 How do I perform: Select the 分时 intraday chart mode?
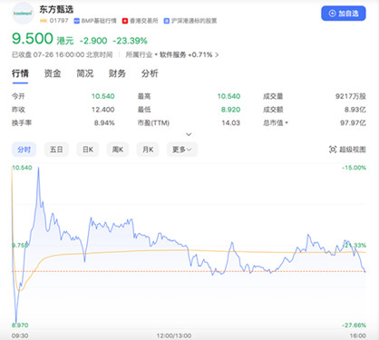(24, 150)
